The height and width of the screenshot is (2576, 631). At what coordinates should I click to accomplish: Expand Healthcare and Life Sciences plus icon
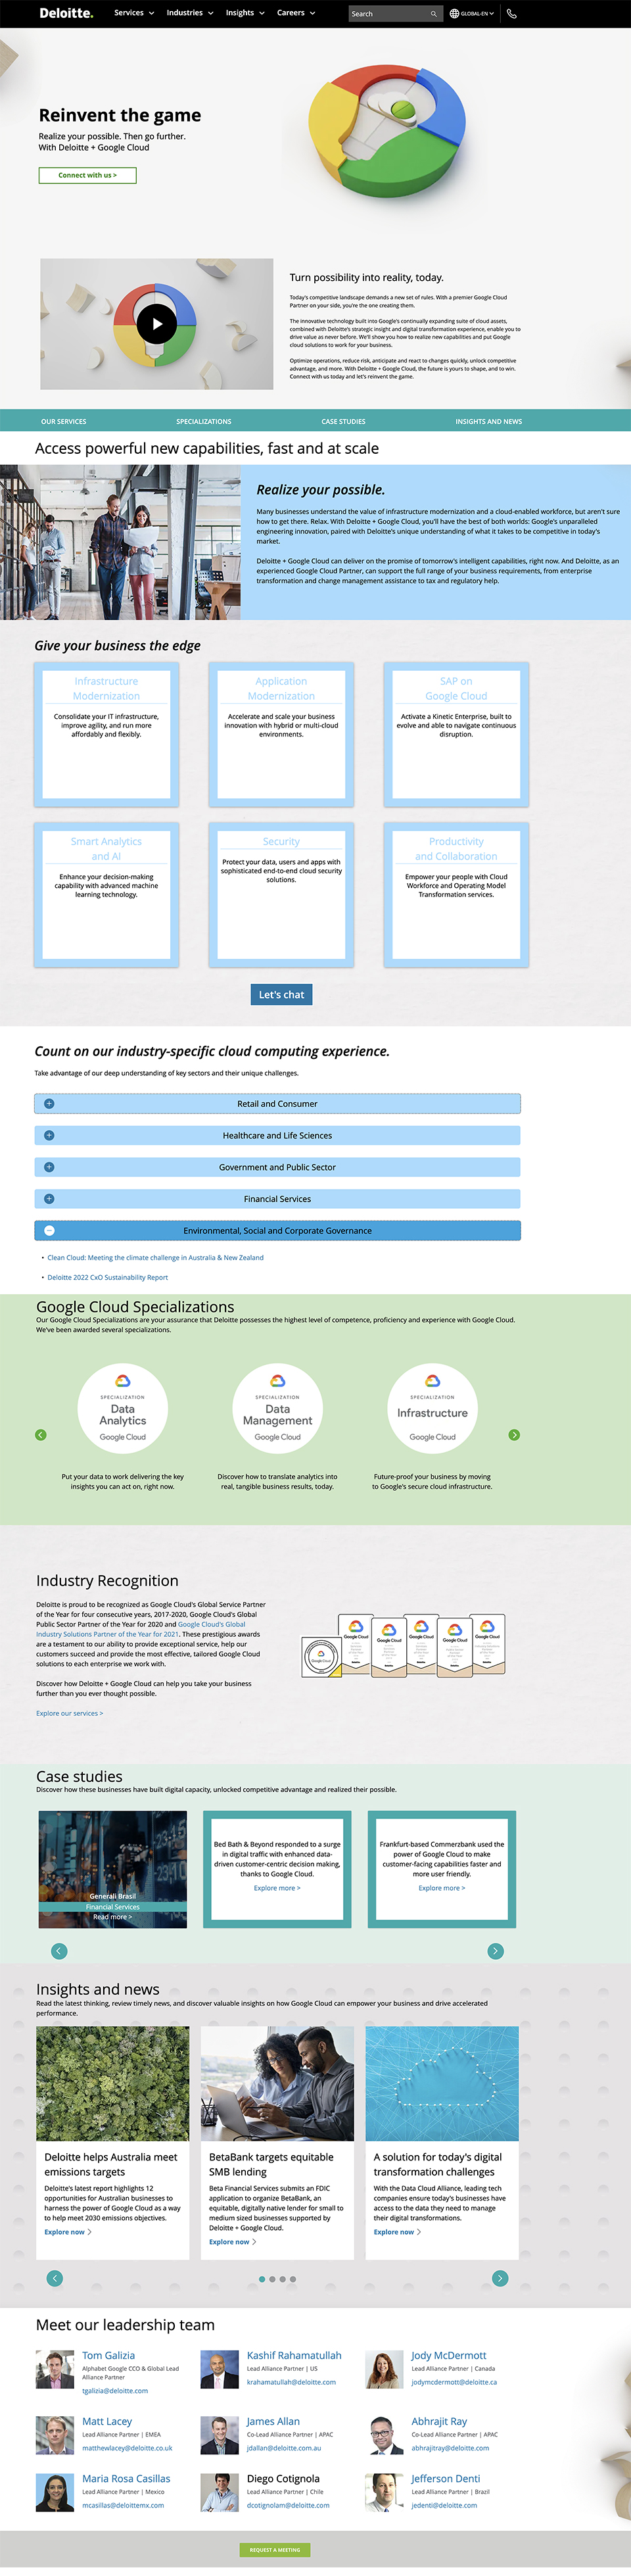(49, 1135)
